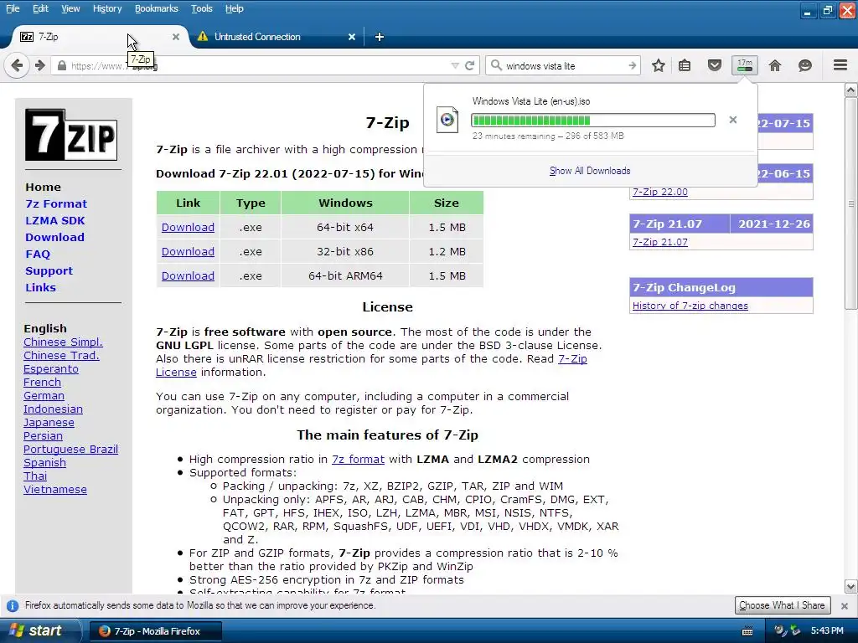Open the 7z format link in features

pyautogui.click(x=358, y=460)
